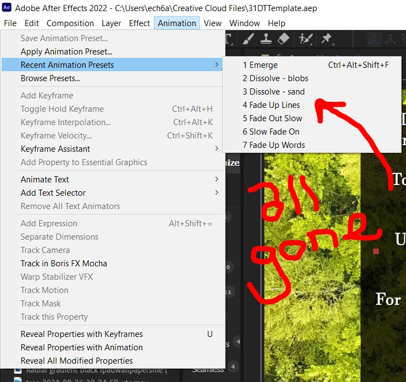Choose Reveal Properties with Keyframes

(x=112, y=334)
